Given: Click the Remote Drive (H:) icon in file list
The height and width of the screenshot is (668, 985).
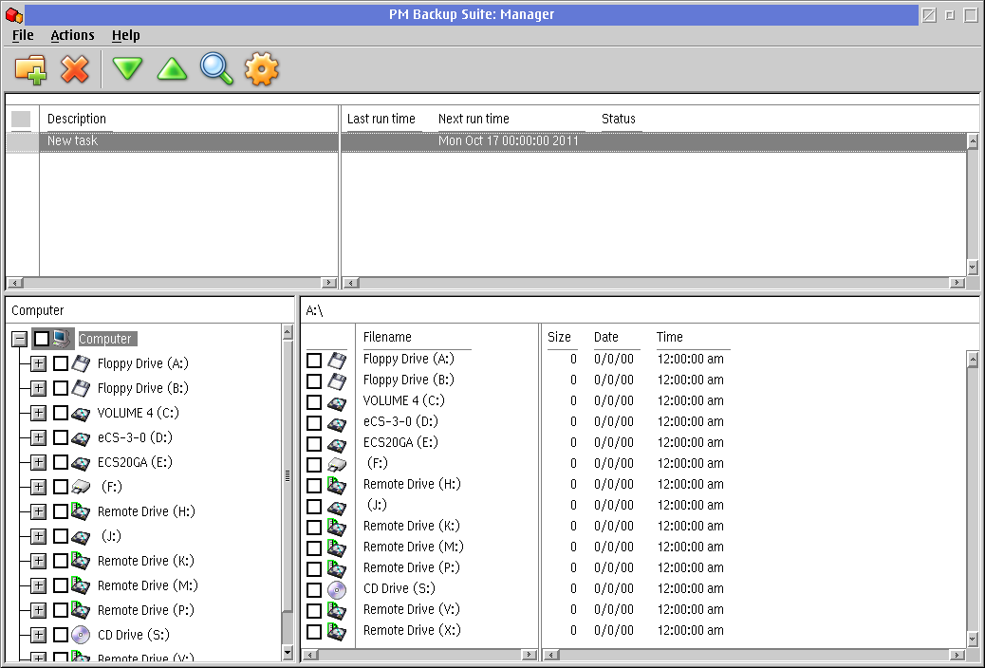Looking at the screenshot, I should click(x=337, y=485).
